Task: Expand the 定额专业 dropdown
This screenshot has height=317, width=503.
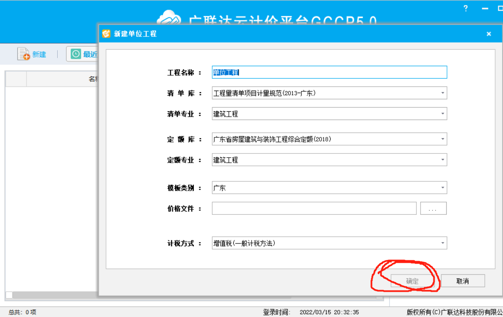Action: coord(329,160)
